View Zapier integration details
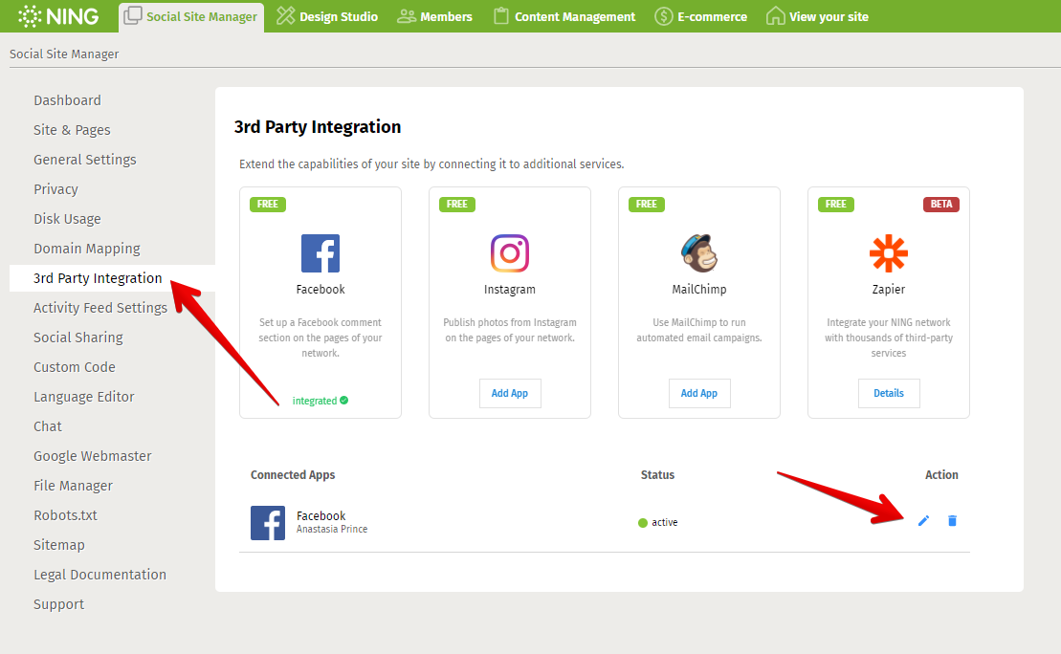 coord(889,393)
